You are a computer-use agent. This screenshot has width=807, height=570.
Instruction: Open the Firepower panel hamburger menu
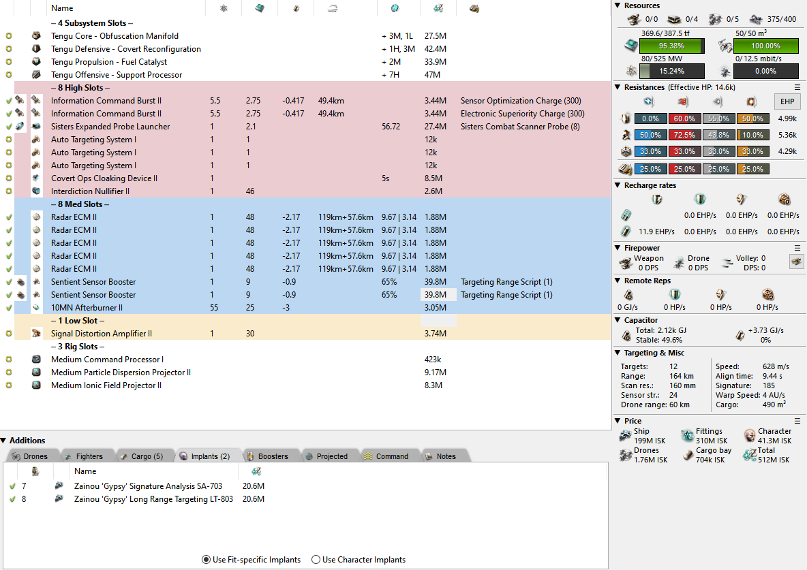[x=797, y=248]
